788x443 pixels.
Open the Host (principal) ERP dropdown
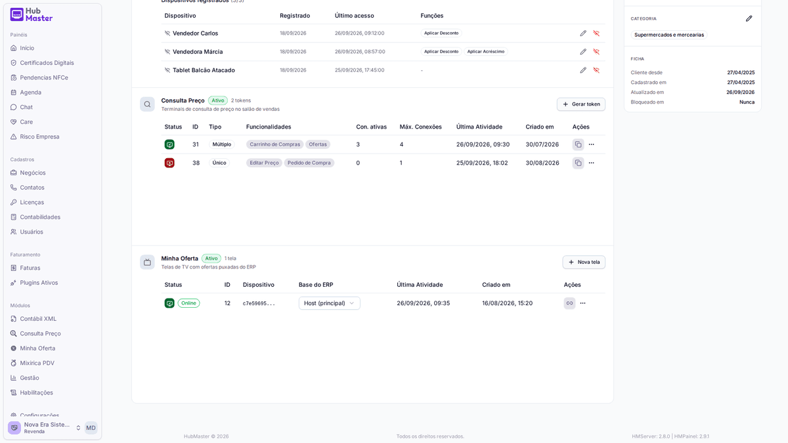pos(329,303)
